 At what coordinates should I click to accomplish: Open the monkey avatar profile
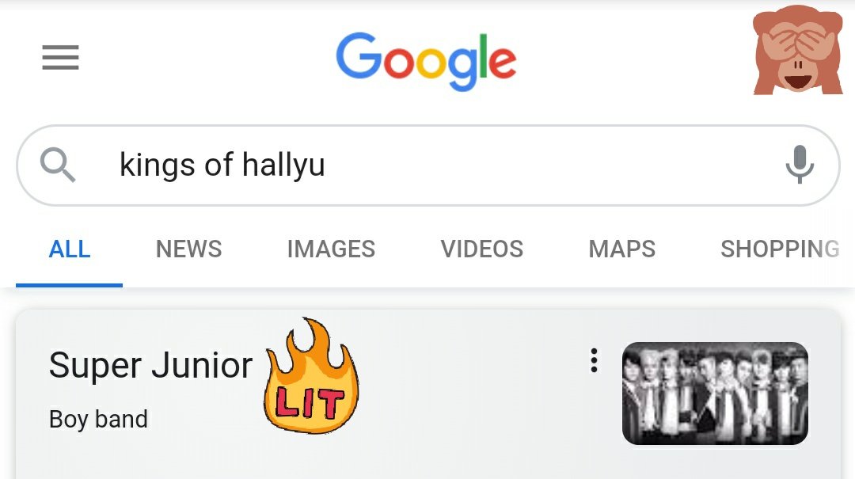797,50
